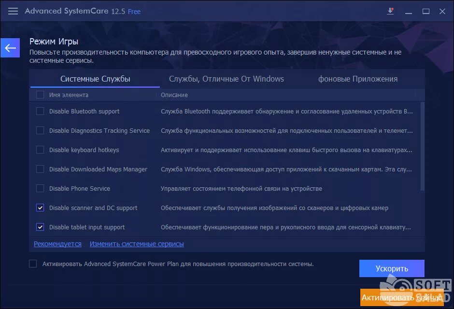454x309 pixels.
Task: Click Phone Service description about телефонной связи
Action: coord(241,189)
